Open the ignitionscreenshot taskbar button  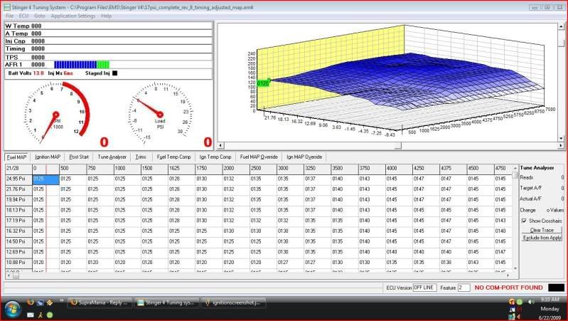(233, 303)
